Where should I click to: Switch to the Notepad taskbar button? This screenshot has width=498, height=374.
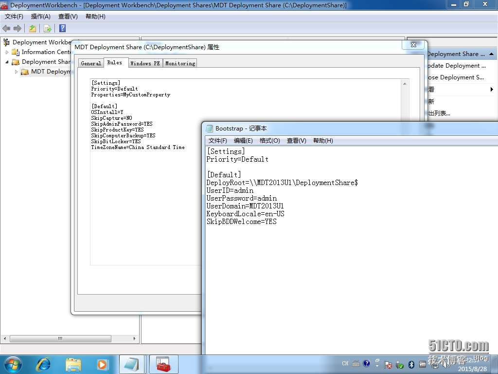tap(132, 364)
